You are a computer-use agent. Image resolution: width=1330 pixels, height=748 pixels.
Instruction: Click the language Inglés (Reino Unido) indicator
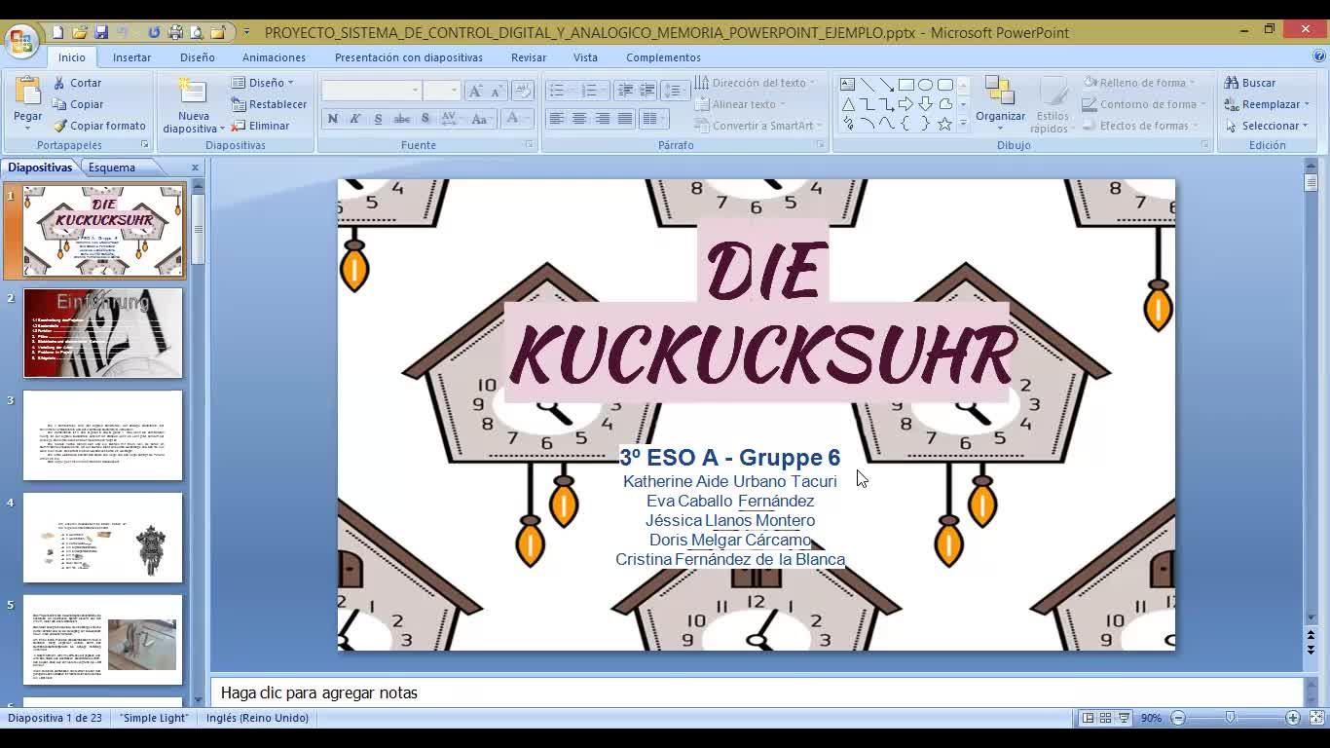pyautogui.click(x=257, y=718)
